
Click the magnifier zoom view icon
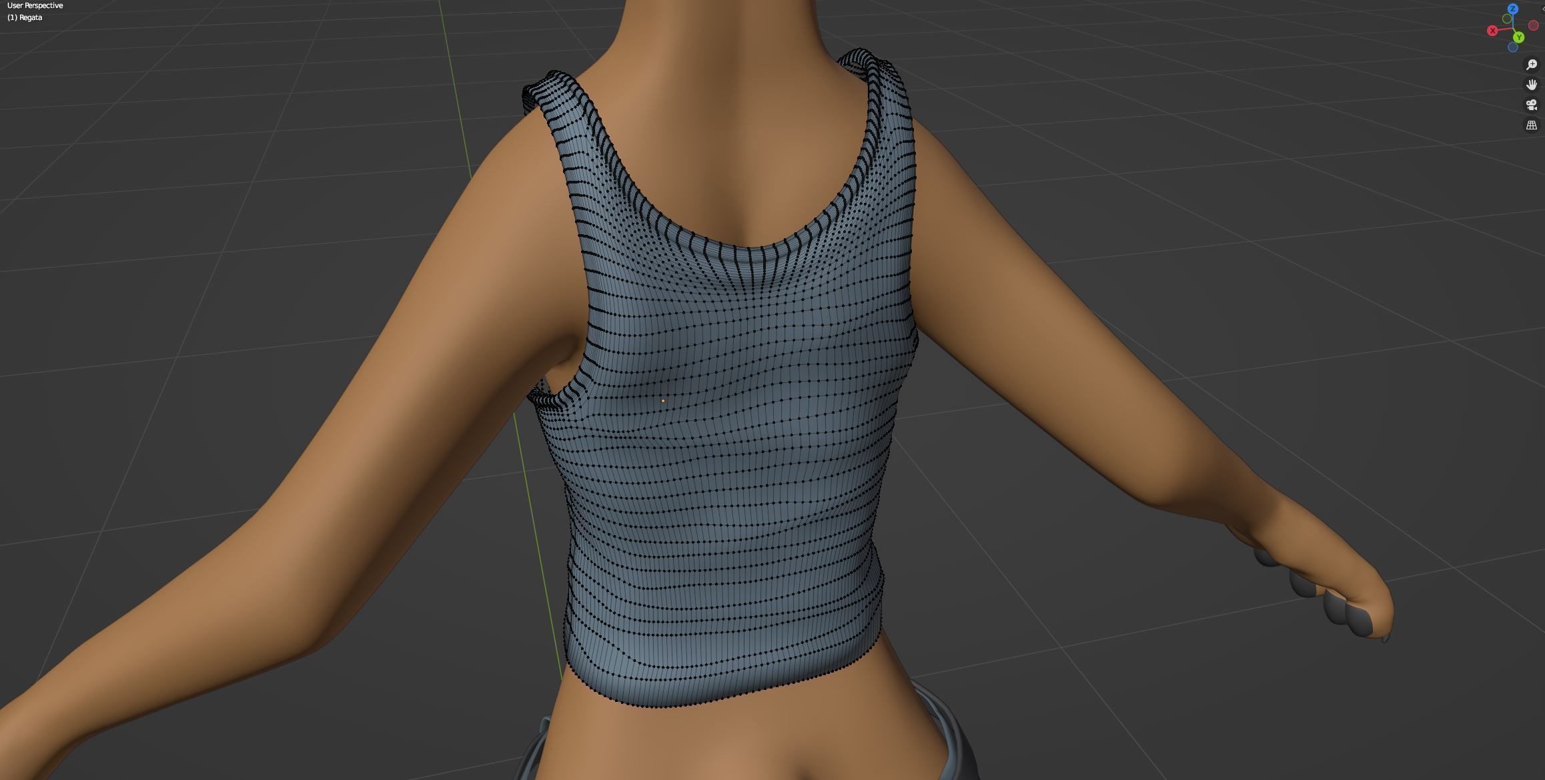[1532, 65]
